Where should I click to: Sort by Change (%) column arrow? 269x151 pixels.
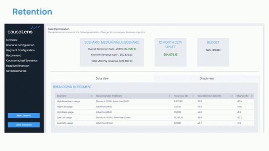252,96
